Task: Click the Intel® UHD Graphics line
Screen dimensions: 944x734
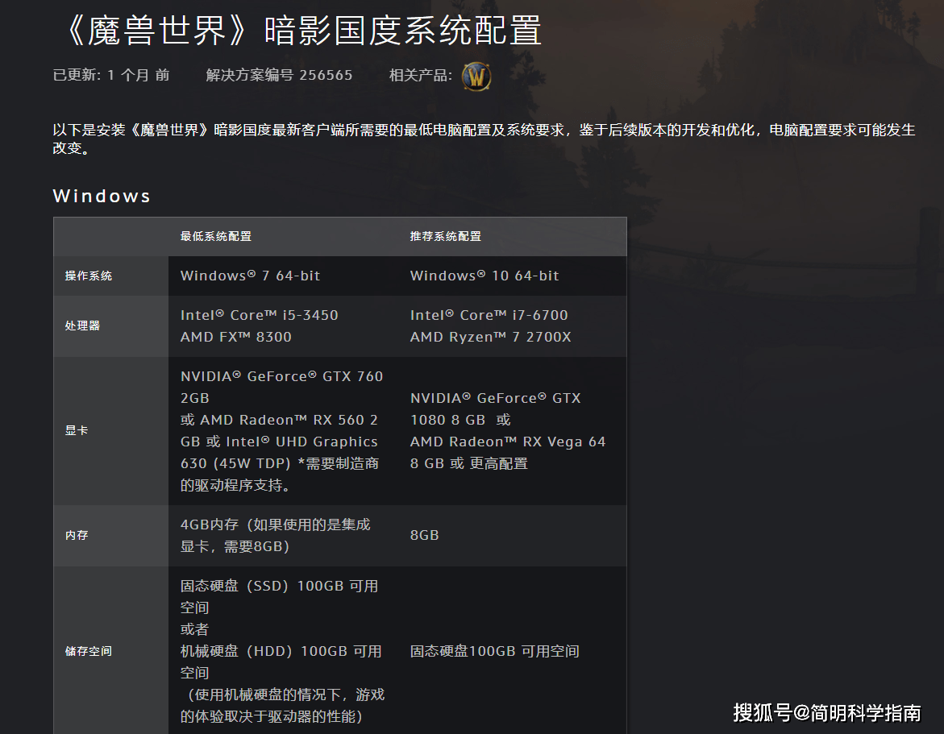Action: tap(280, 442)
